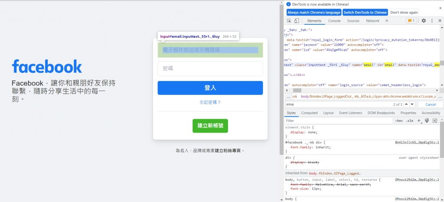Click the DOM line with name="login_source"
Screen dimensions: 444x202
pos(362,85)
